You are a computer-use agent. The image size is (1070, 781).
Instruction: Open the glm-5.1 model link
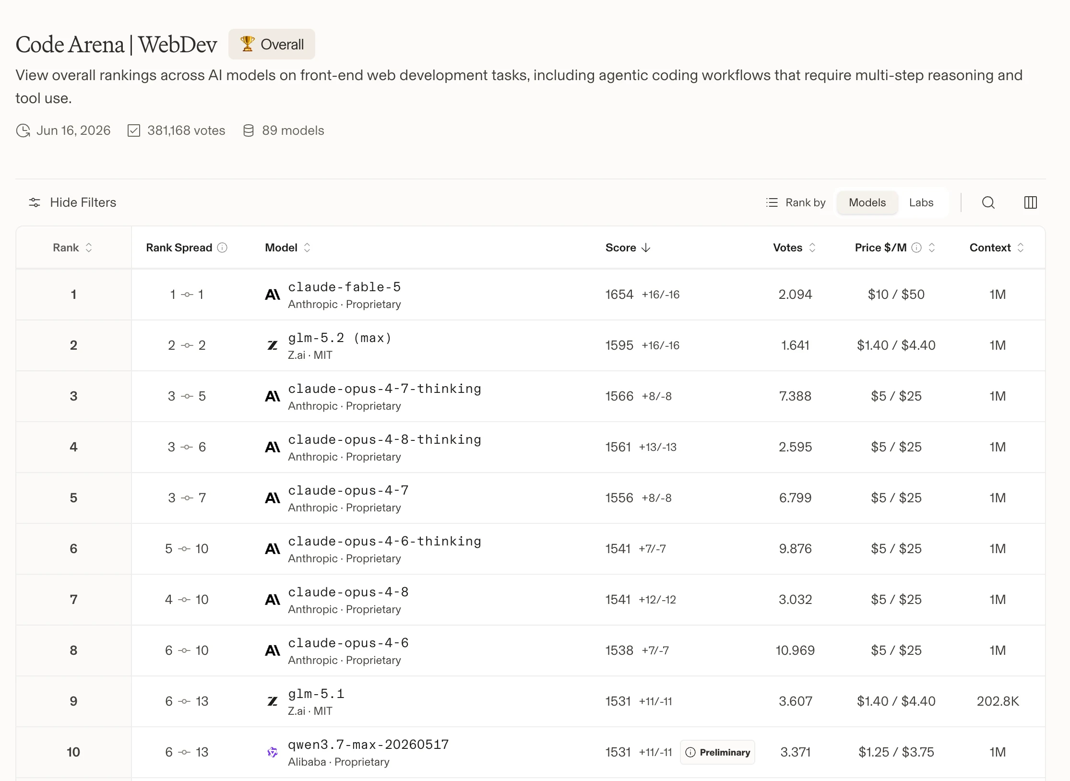pos(316,694)
